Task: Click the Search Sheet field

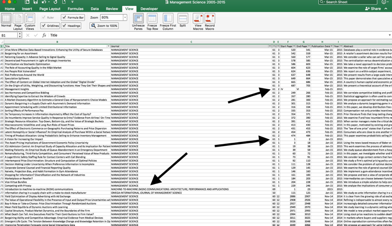Action: pos(348,2)
